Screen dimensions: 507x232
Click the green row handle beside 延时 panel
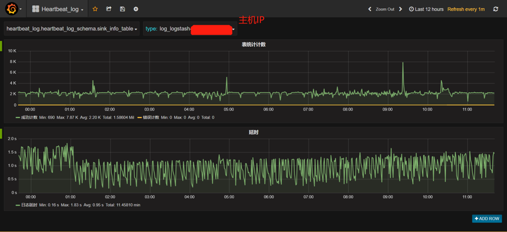(x=1, y=134)
